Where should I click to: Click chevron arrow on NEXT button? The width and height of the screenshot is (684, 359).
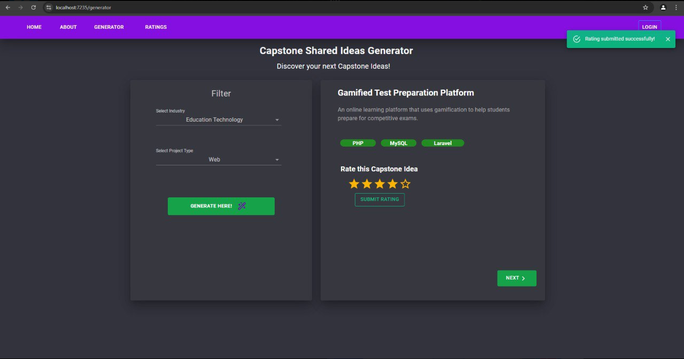523,278
